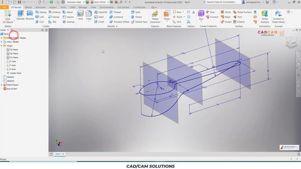This screenshot has width=301, height=169.
Task: Select Sketch2 in model browser
Action: pos(9,81)
